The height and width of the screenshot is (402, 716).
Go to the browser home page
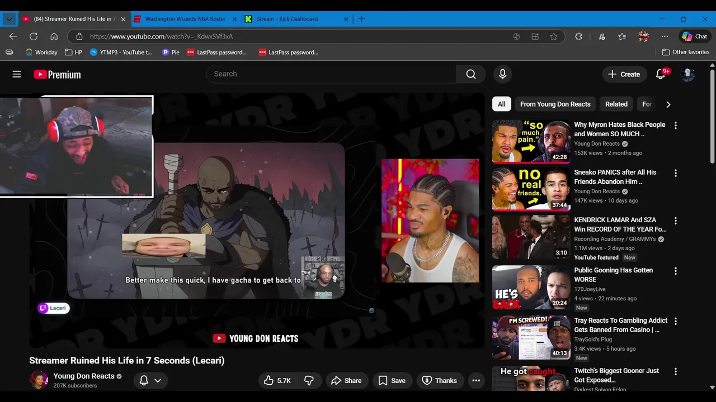54,36
